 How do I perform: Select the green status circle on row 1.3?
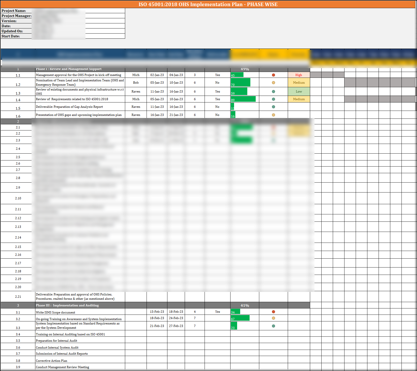coord(273,92)
